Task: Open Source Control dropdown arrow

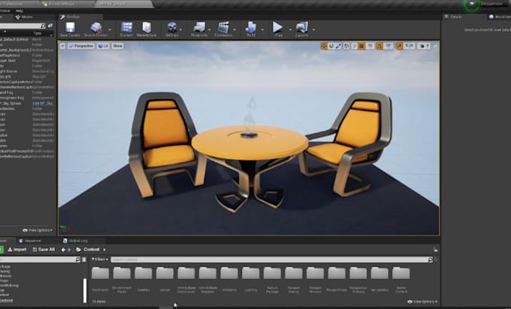Action: pyautogui.click(x=110, y=29)
